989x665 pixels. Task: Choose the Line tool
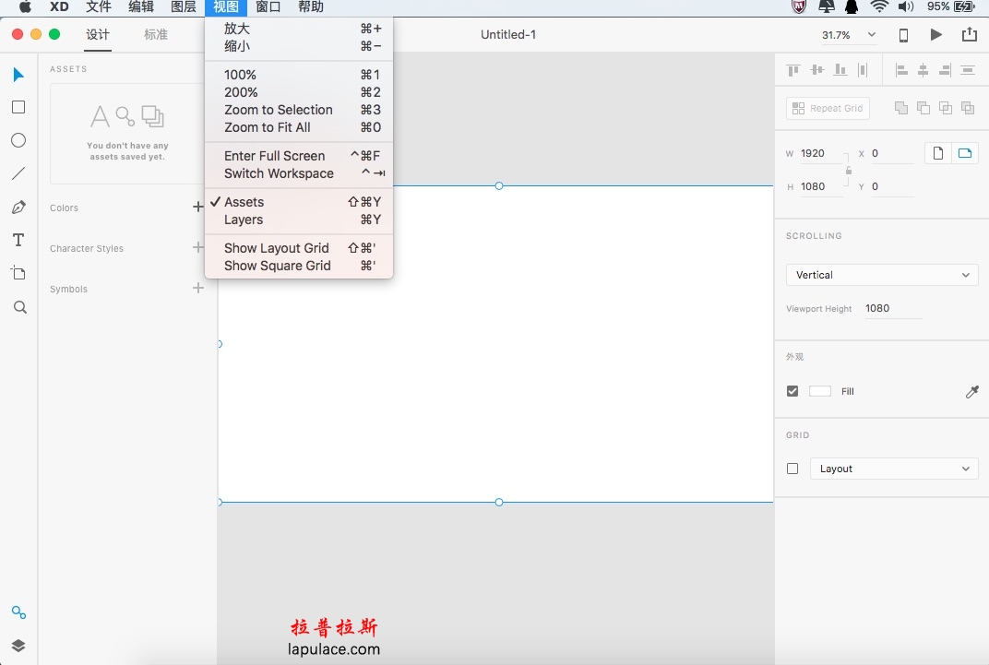pos(18,173)
